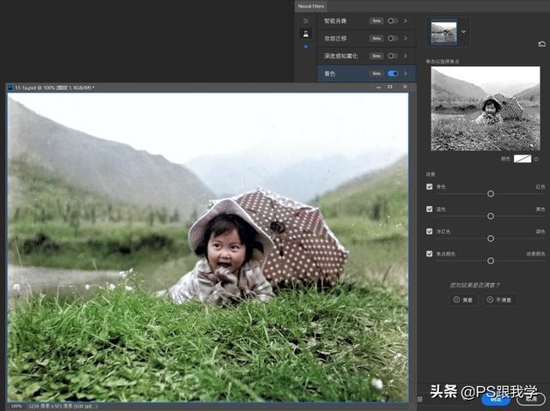Disable the 着色 colorize filter toggle
The width and height of the screenshot is (550, 411).
(393, 74)
